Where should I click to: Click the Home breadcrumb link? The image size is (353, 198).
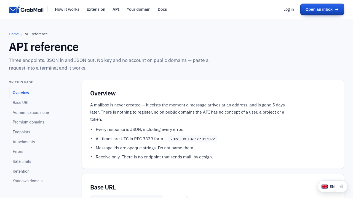pyautogui.click(x=14, y=34)
